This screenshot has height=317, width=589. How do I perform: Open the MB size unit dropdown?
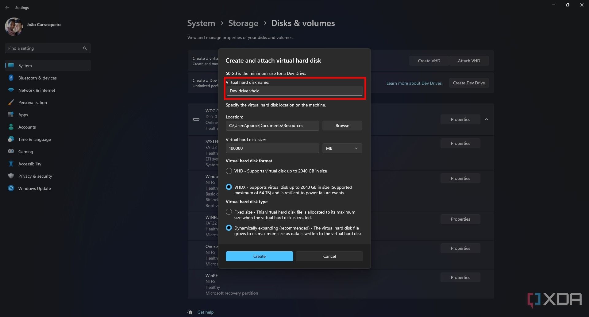(x=342, y=148)
